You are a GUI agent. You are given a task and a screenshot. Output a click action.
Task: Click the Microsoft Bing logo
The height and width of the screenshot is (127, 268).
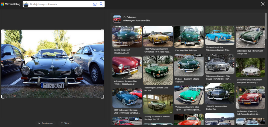(11, 4)
